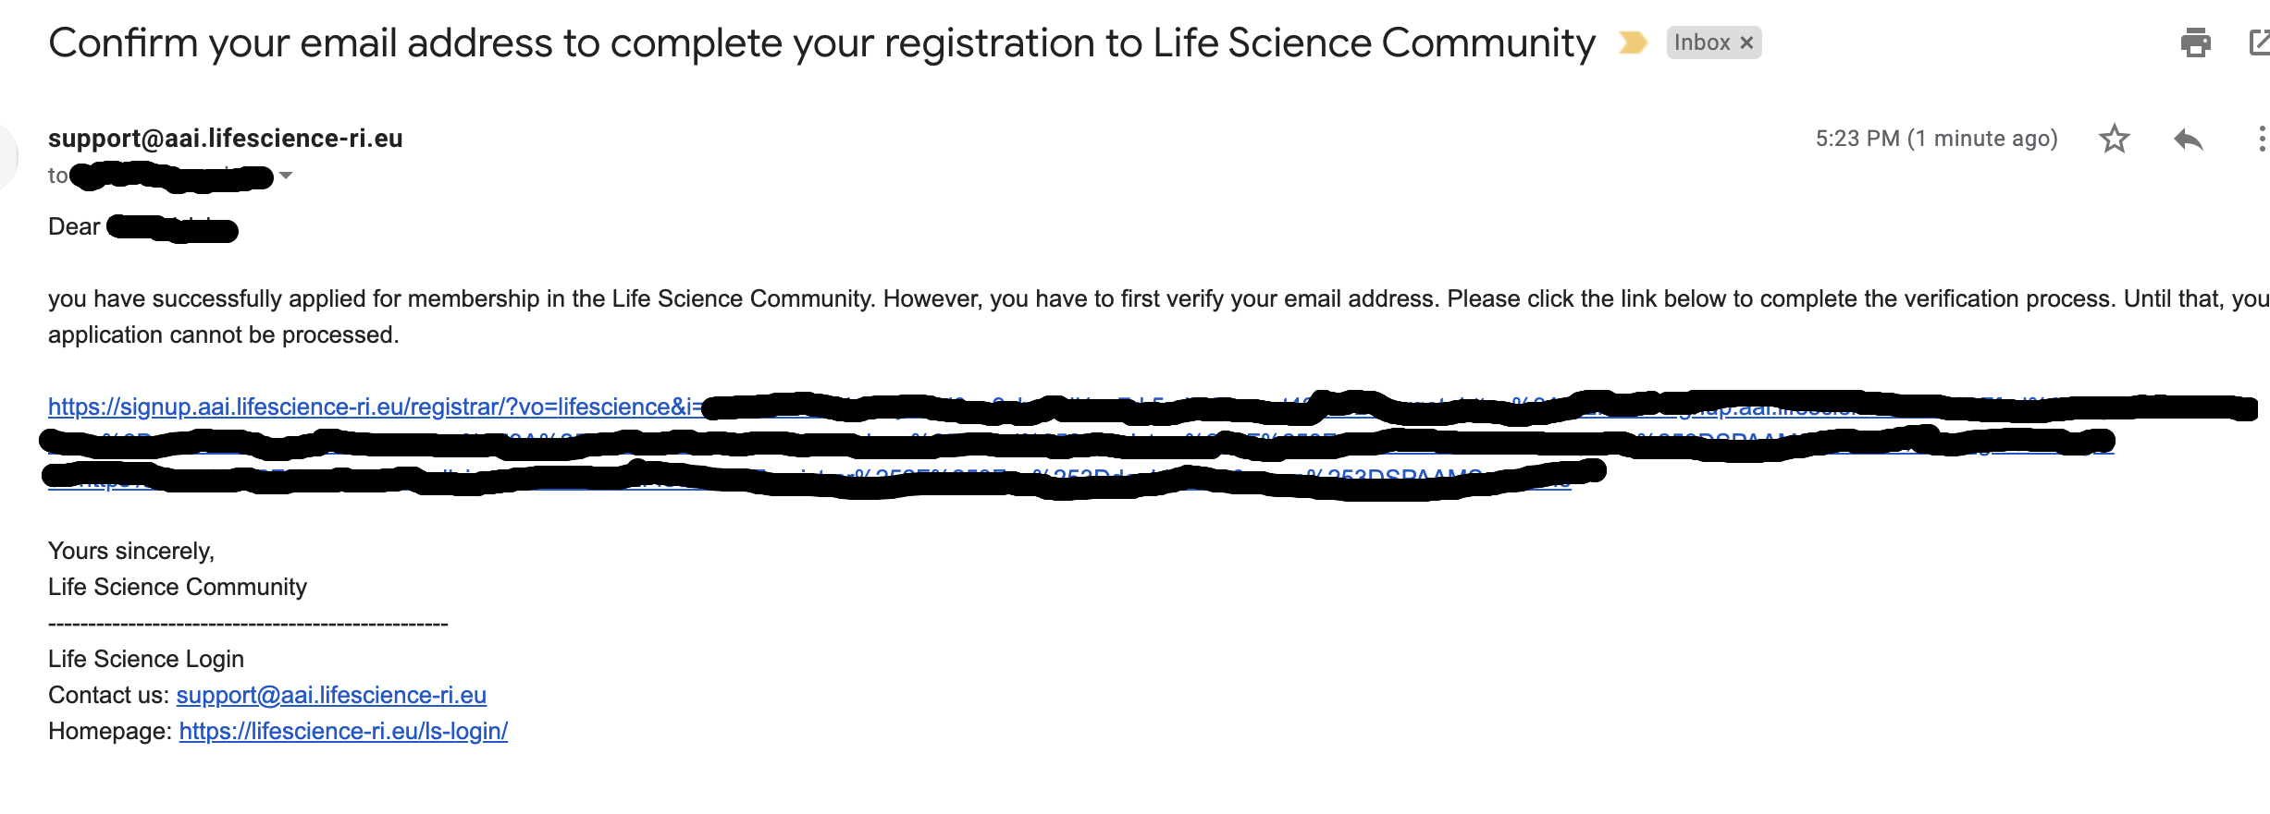Viewport: 2270px width, 814px height.
Task: Click the email subject heading
Action: click(821, 43)
